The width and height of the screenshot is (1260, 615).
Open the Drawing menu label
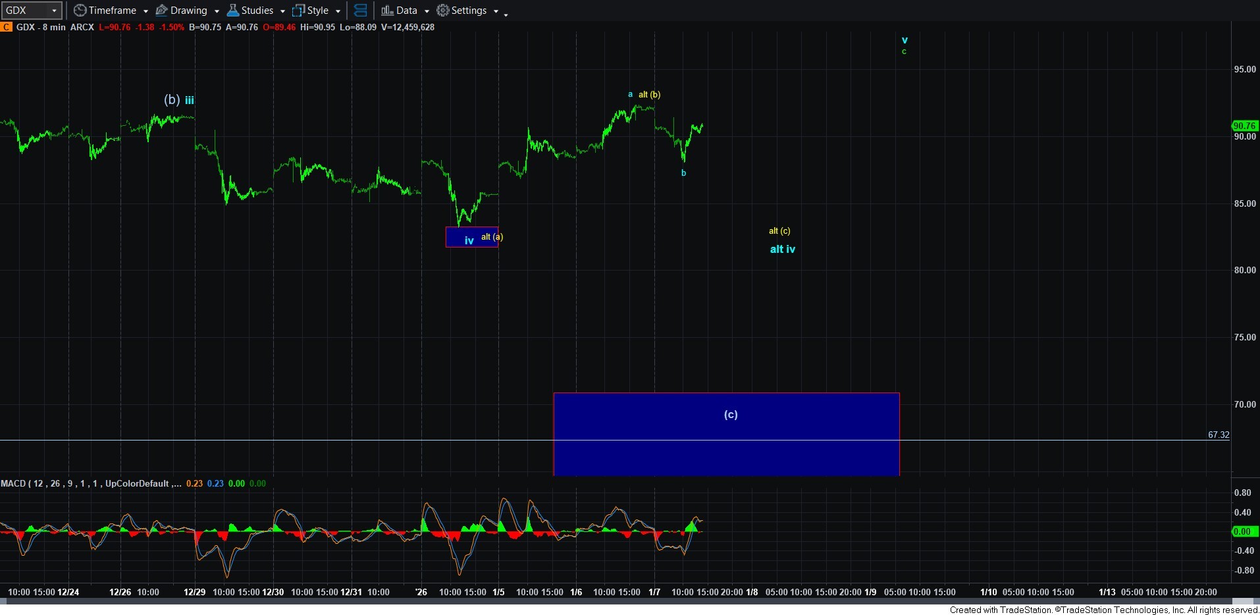(188, 11)
